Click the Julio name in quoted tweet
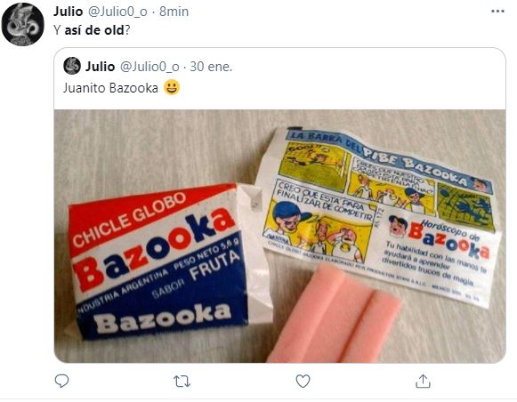 pyautogui.click(x=100, y=67)
